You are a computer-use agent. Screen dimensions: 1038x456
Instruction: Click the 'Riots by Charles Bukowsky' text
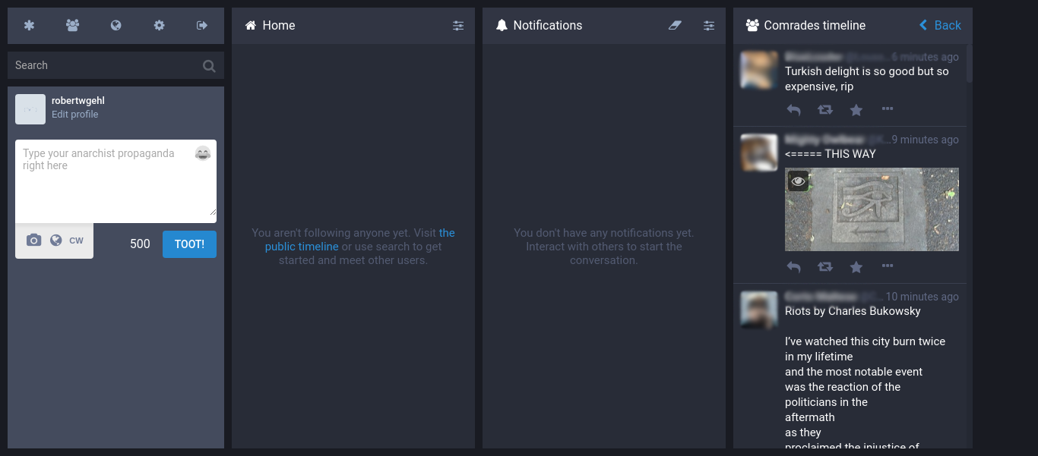coord(853,311)
